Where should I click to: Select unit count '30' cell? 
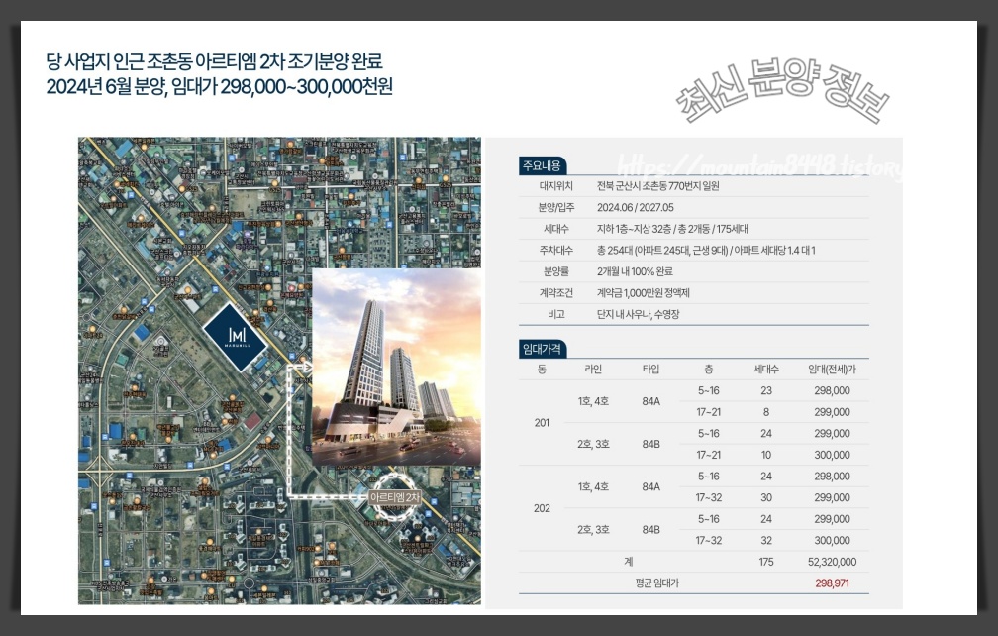point(765,498)
